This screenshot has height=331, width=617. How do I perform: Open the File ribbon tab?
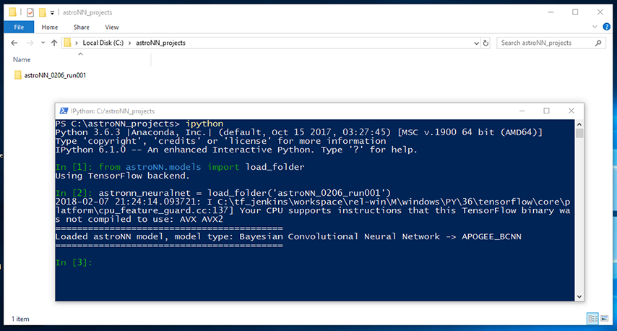(19, 27)
